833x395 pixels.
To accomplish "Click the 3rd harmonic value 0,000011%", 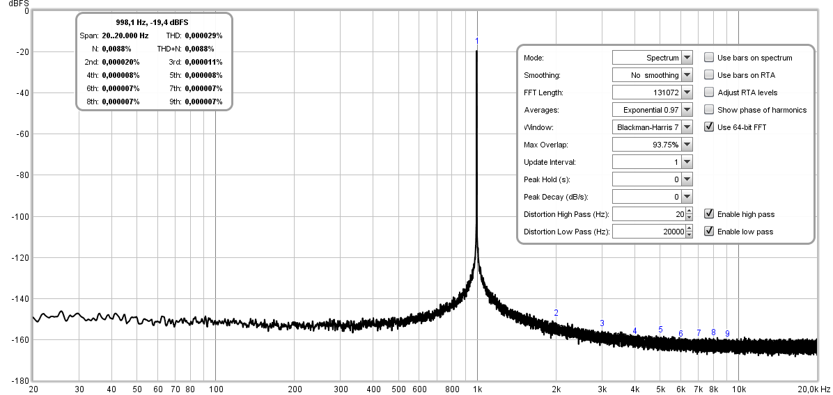I will 203,62.
